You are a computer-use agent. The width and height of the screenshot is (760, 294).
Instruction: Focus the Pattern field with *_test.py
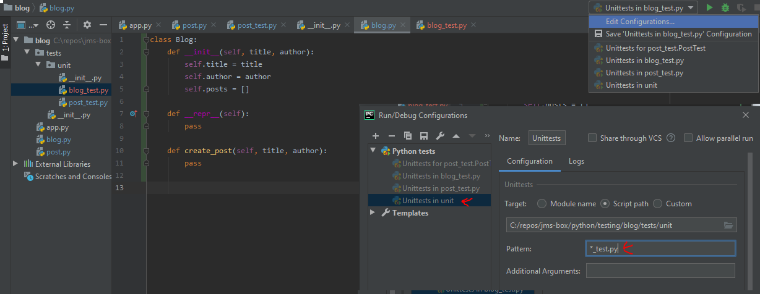(x=660, y=248)
